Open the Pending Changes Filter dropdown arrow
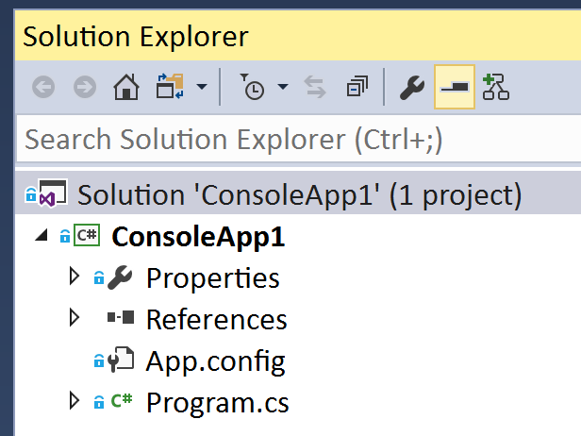The image size is (581, 436). [x=283, y=89]
